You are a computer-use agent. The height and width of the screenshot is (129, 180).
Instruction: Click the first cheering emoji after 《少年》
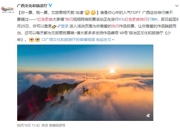pyautogui.click(x=32, y=40)
